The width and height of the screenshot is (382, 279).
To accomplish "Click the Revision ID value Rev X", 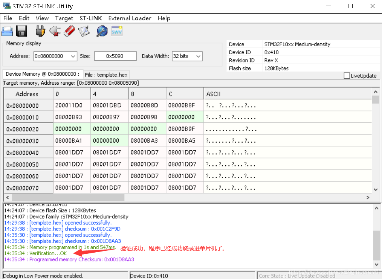I will coord(271,60).
